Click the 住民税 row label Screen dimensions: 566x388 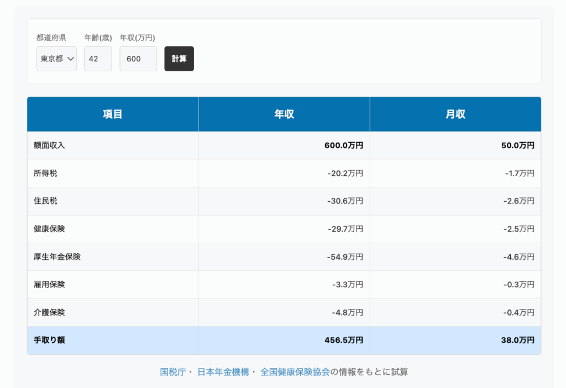45,201
